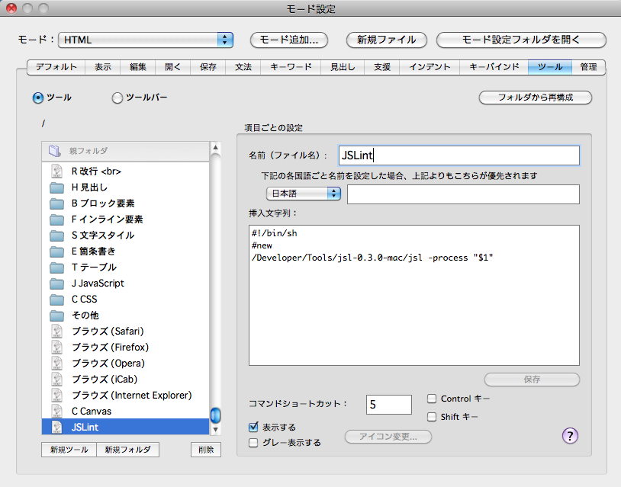Click the document icon beside C Canvas

tap(56, 411)
